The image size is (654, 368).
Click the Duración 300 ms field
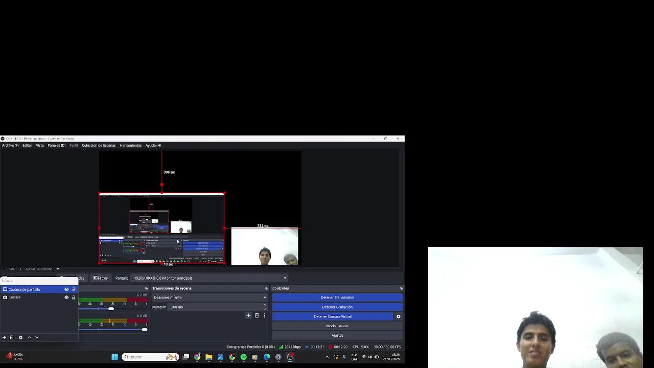pos(218,307)
